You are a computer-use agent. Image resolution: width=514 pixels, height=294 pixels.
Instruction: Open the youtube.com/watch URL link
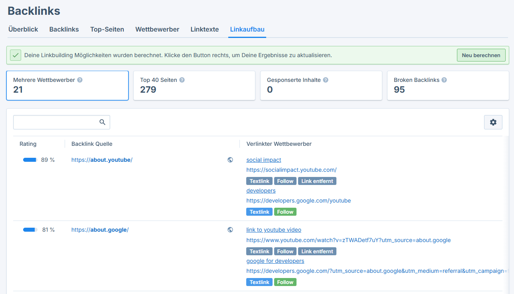348,240
